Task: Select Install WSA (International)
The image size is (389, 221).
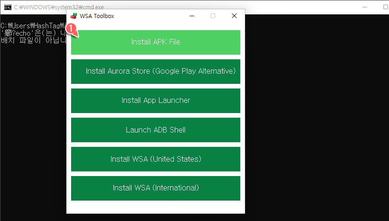Action: point(156,188)
